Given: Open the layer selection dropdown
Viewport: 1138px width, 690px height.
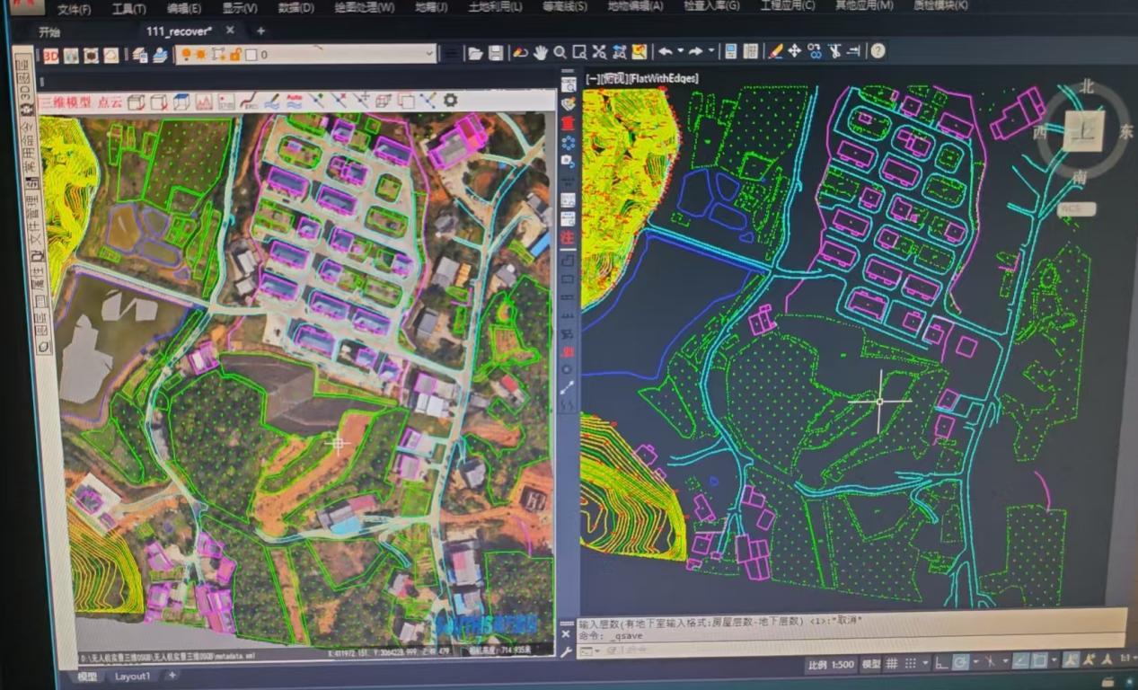Looking at the screenshot, I should [x=429, y=55].
